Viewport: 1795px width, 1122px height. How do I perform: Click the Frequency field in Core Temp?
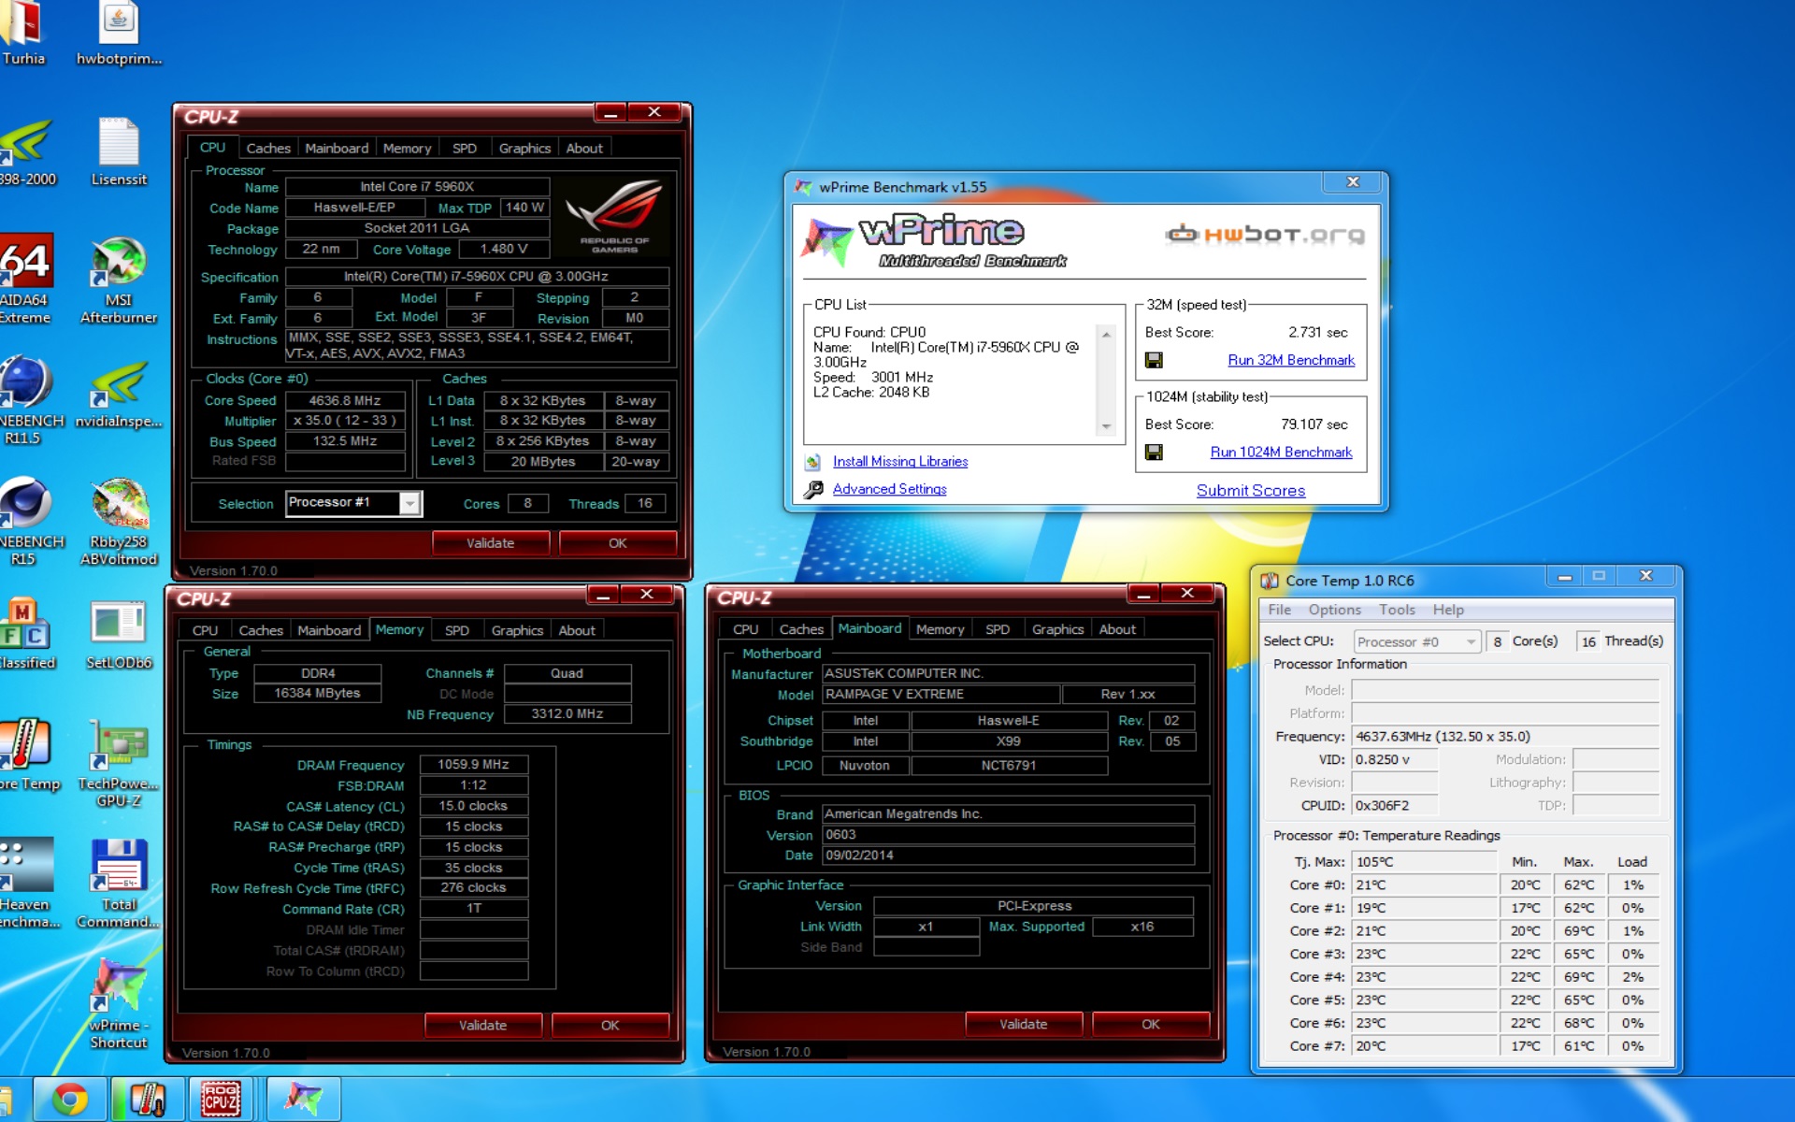[1505, 737]
